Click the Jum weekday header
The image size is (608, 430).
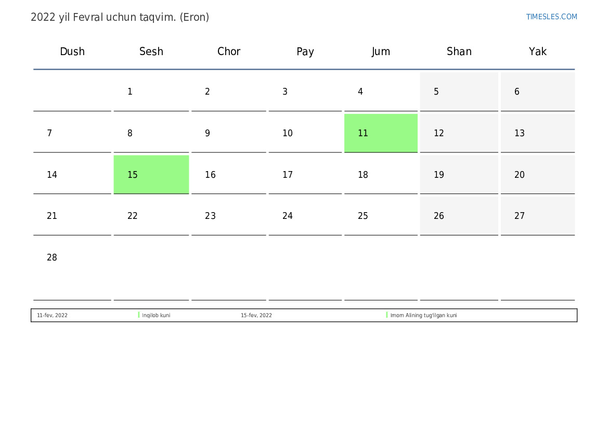click(x=381, y=51)
